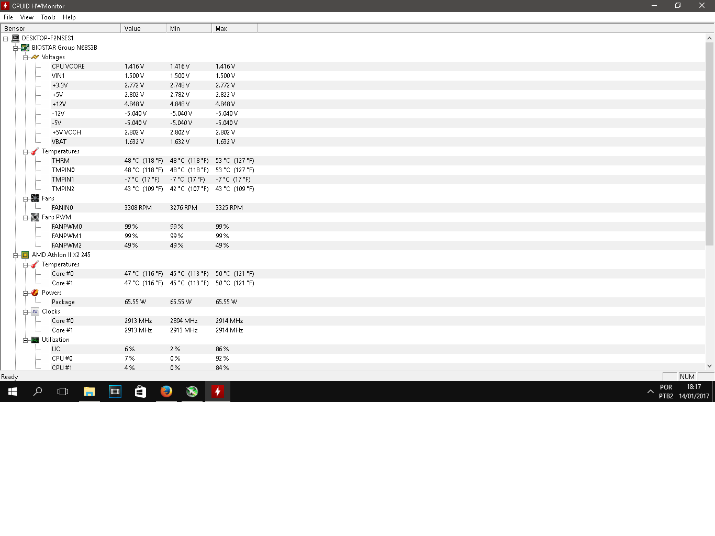
Task: Click the fan icon beside Fans PWM
Action: [x=35, y=217]
